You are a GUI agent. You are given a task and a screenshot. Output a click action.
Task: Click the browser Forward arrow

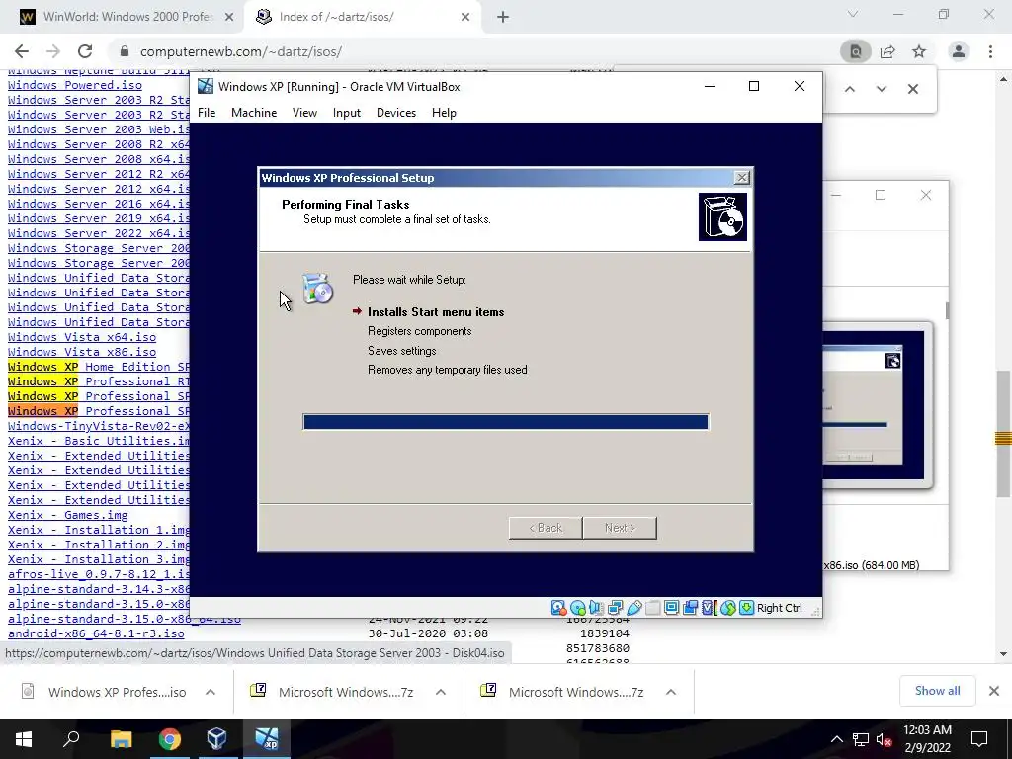point(53,51)
